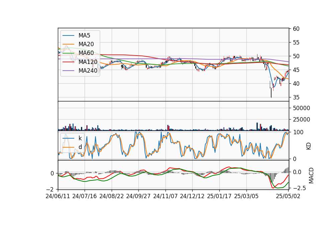Click the 24/08/22 date axis label
Image resolution: width=321 pixels, height=231 pixels.
tap(112, 196)
